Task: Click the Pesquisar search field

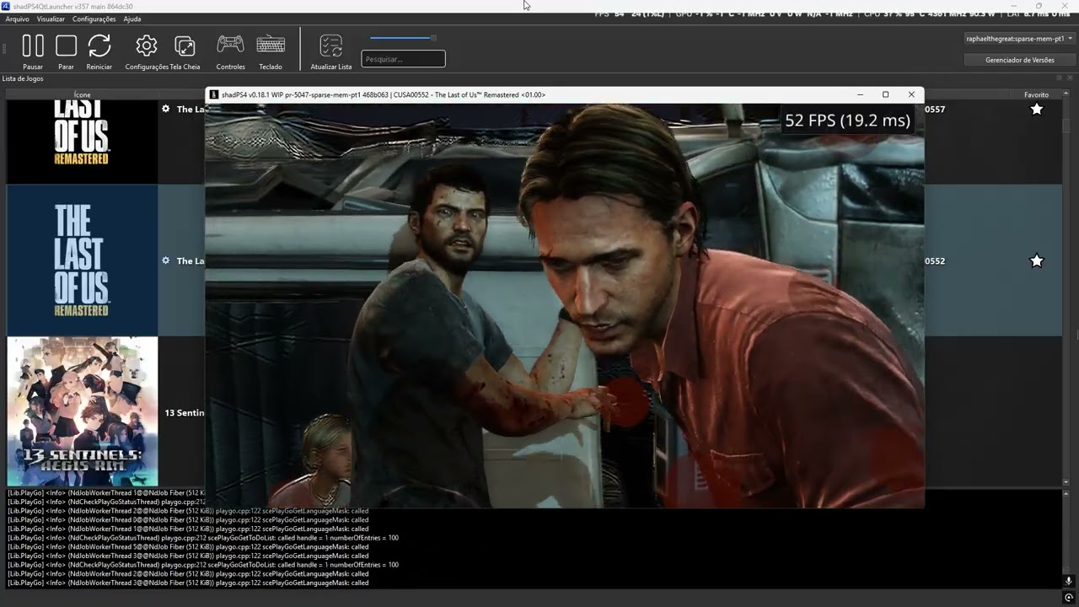Action: pyautogui.click(x=403, y=59)
